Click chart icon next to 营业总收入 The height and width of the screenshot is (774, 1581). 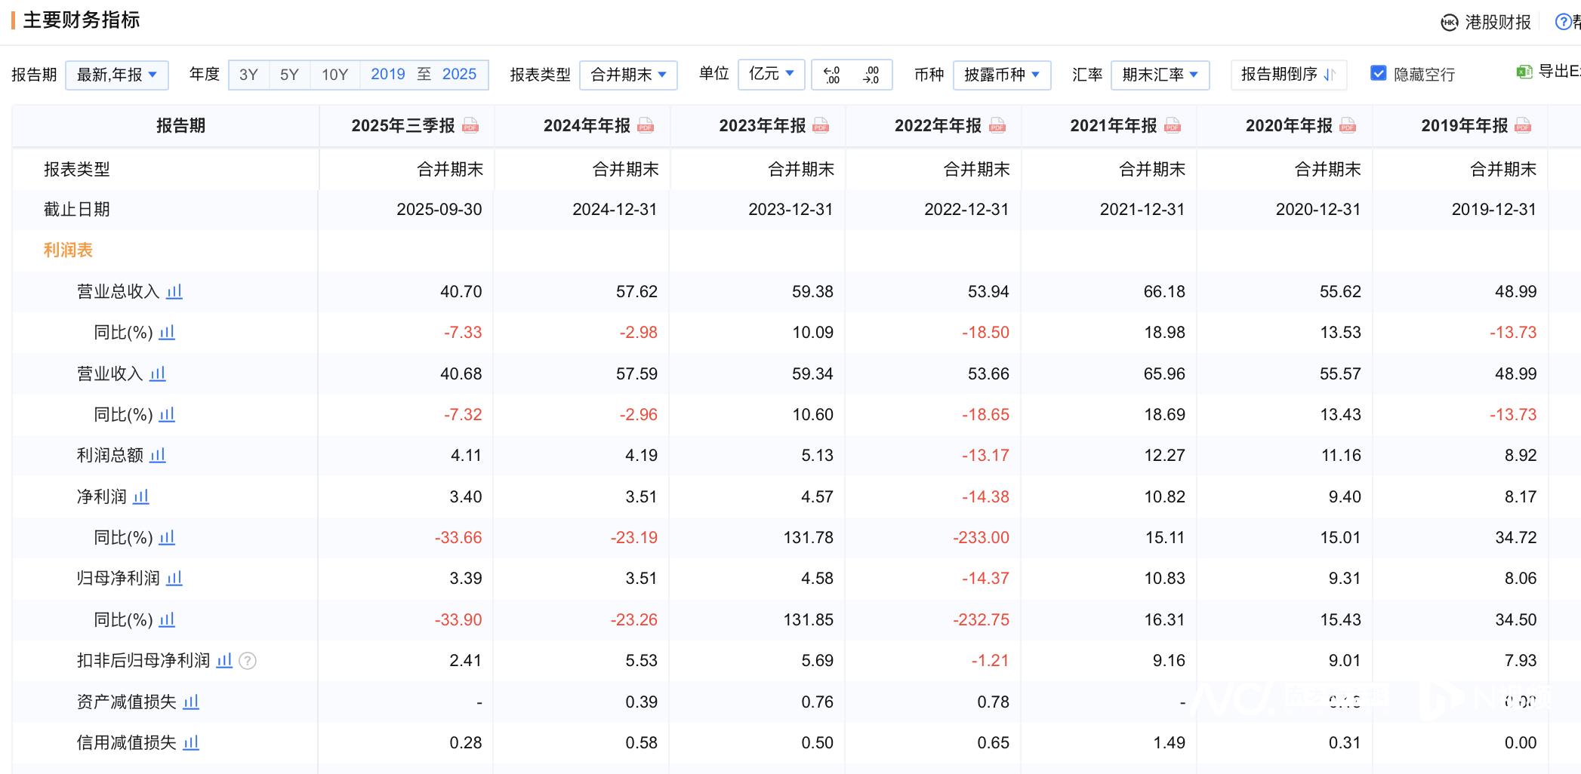[174, 291]
